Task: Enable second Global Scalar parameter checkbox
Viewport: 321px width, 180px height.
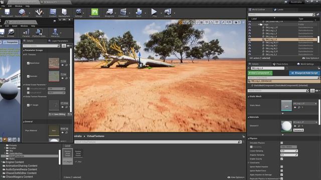Action: pyautogui.click(x=28, y=92)
